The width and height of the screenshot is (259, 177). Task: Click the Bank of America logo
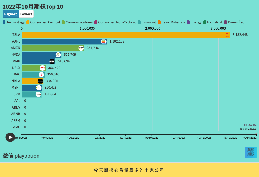pyautogui.click(x=41, y=74)
